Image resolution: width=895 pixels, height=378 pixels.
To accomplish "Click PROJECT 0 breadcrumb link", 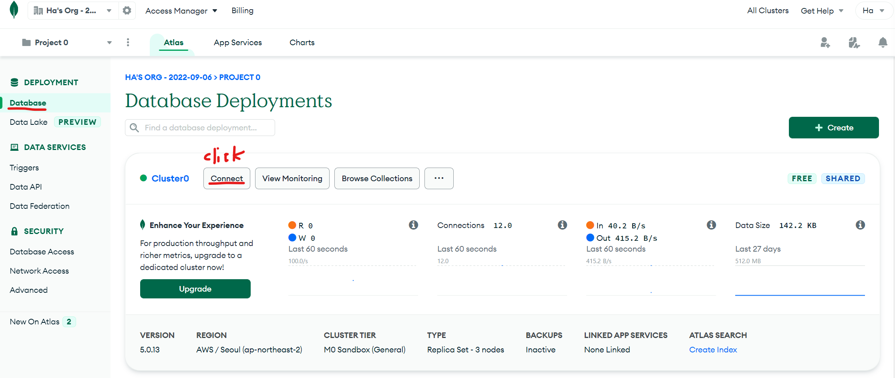I will 239,77.
